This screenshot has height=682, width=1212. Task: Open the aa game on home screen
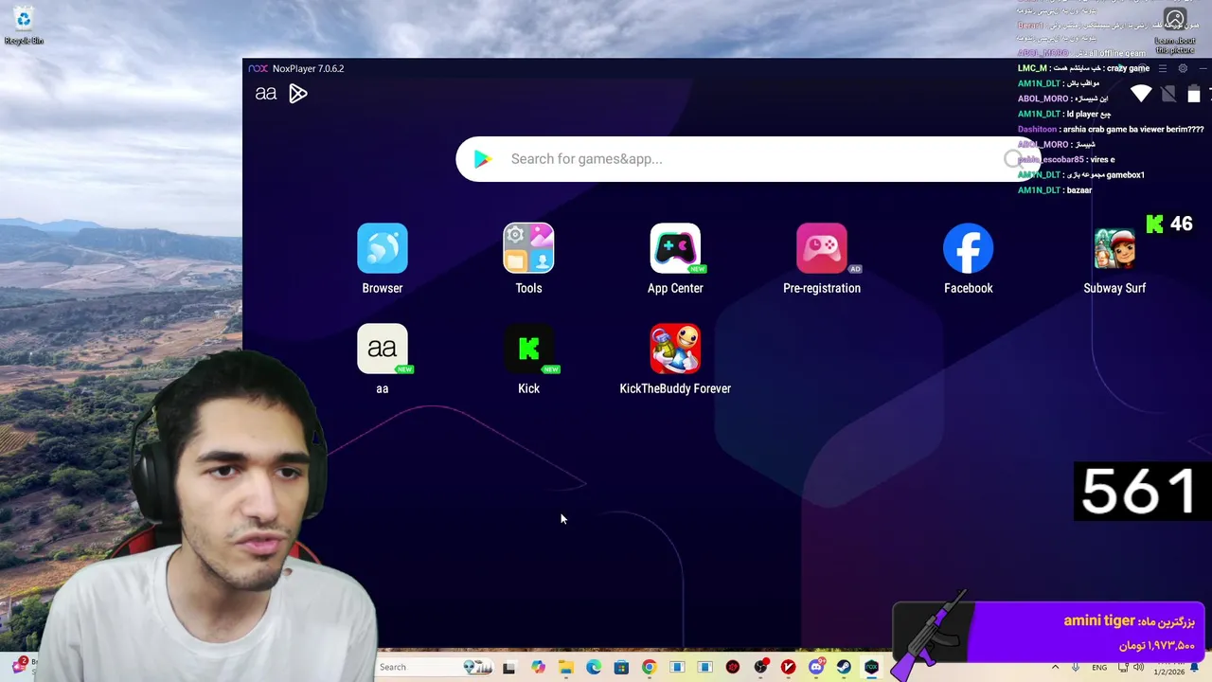pyautogui.click(x=383, y=349)
